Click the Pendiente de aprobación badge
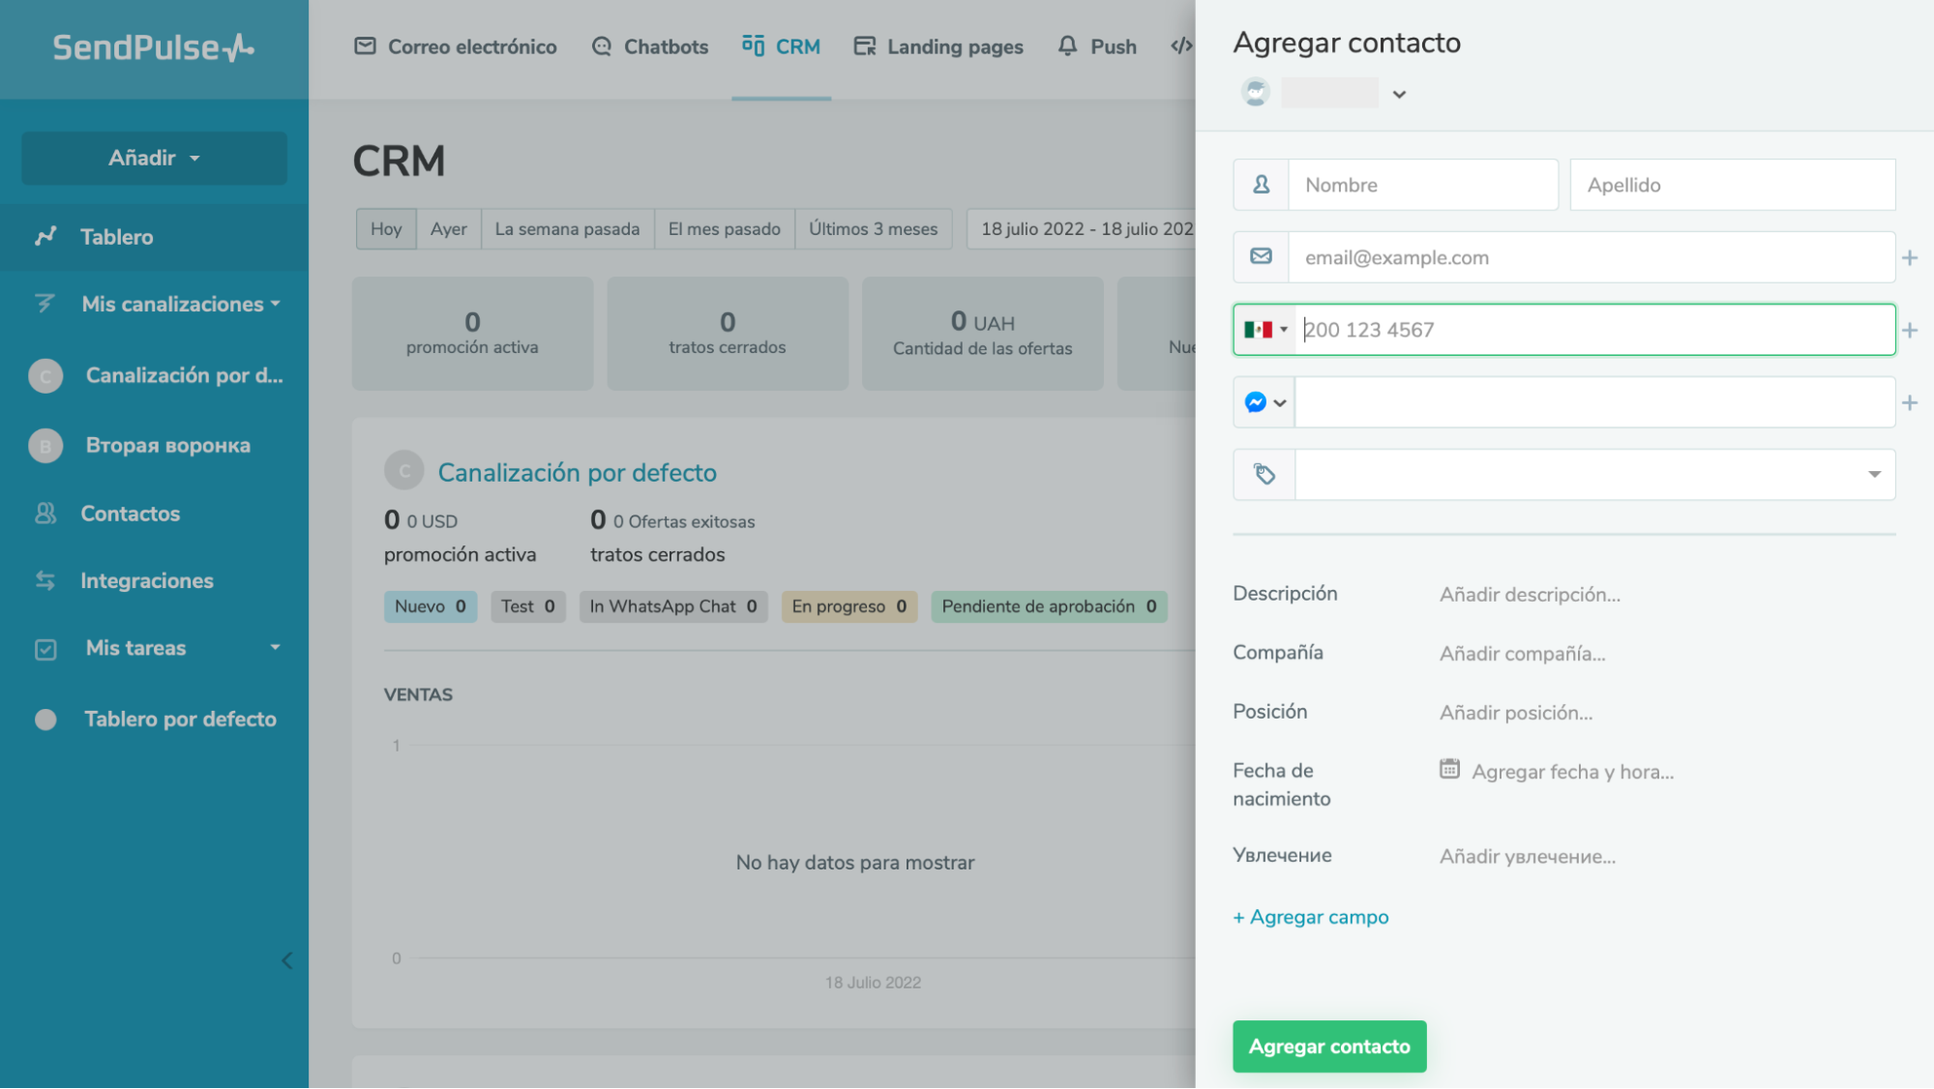Screen dimensions: 1934x1089 (x=1049, y=606)
